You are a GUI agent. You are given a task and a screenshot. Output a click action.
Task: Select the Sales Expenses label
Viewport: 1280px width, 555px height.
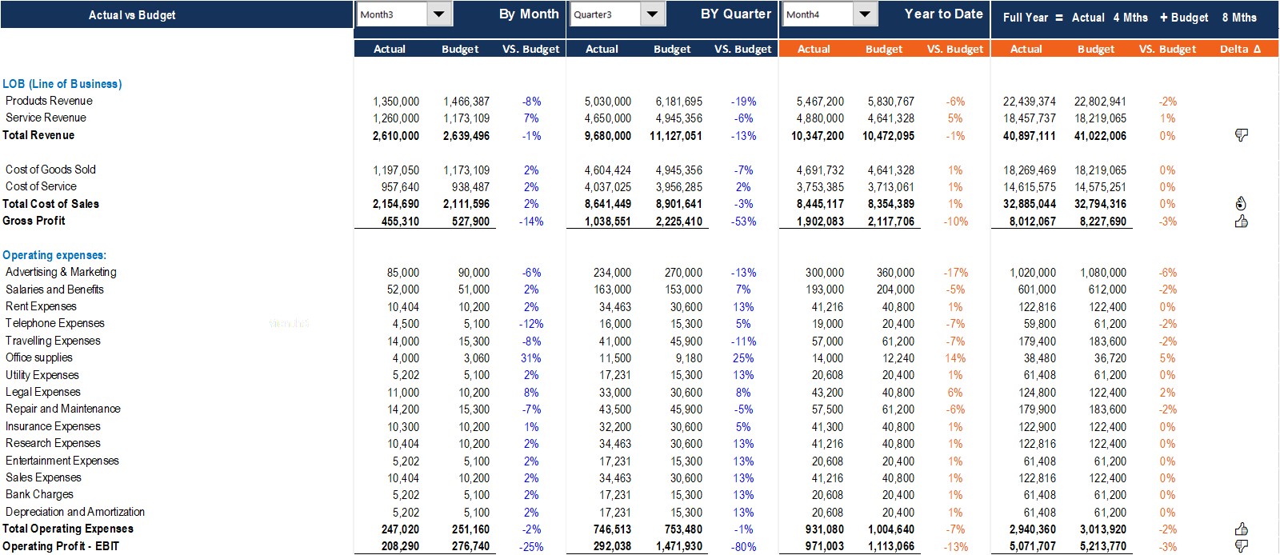pyautogui.click(x=43, y=477)
